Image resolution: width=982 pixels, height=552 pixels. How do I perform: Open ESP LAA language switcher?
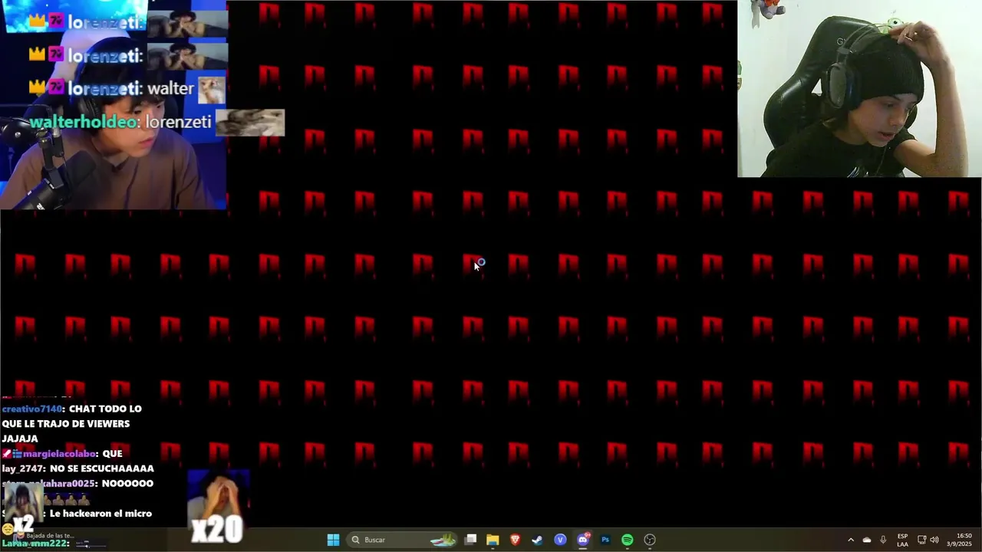(x=902, y=540)
